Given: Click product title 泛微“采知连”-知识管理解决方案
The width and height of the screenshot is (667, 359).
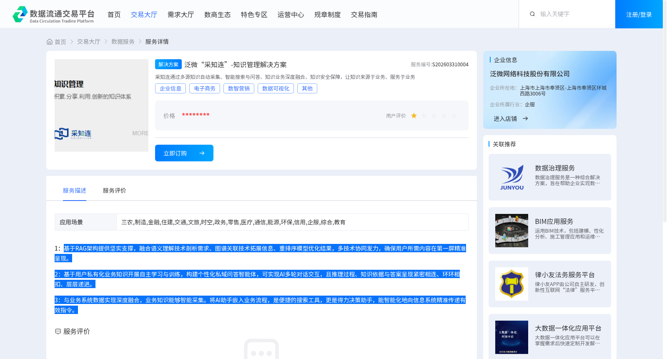Looking at the screenshot, I should click(x=236, y=65).
